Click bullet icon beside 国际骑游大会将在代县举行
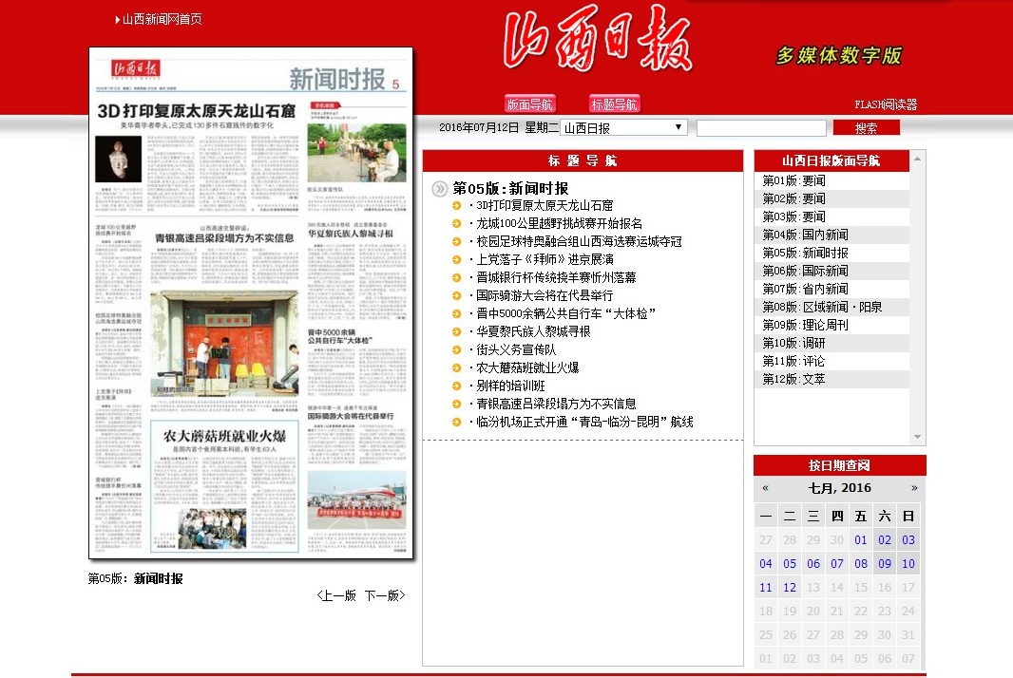Screen dimensions: 1013x678 coord(457,295)
